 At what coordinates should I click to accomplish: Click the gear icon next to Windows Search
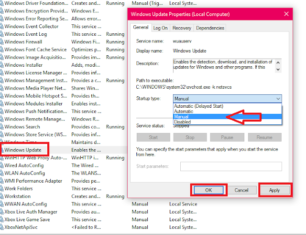(1, 127)
